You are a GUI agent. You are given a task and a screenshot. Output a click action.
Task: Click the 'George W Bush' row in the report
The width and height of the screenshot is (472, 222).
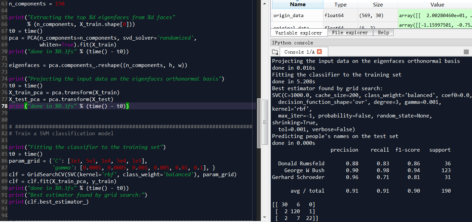click(368, 170)
